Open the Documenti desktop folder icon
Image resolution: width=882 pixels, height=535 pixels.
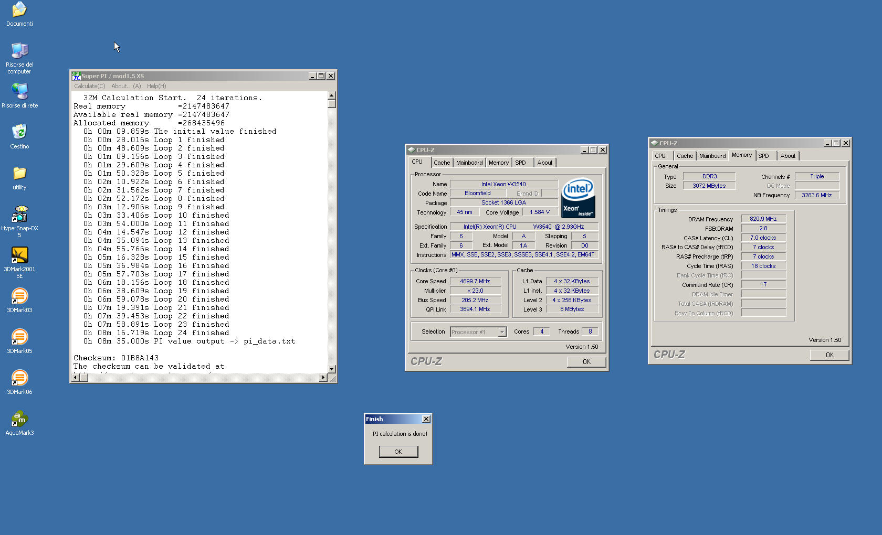point(19,9)
